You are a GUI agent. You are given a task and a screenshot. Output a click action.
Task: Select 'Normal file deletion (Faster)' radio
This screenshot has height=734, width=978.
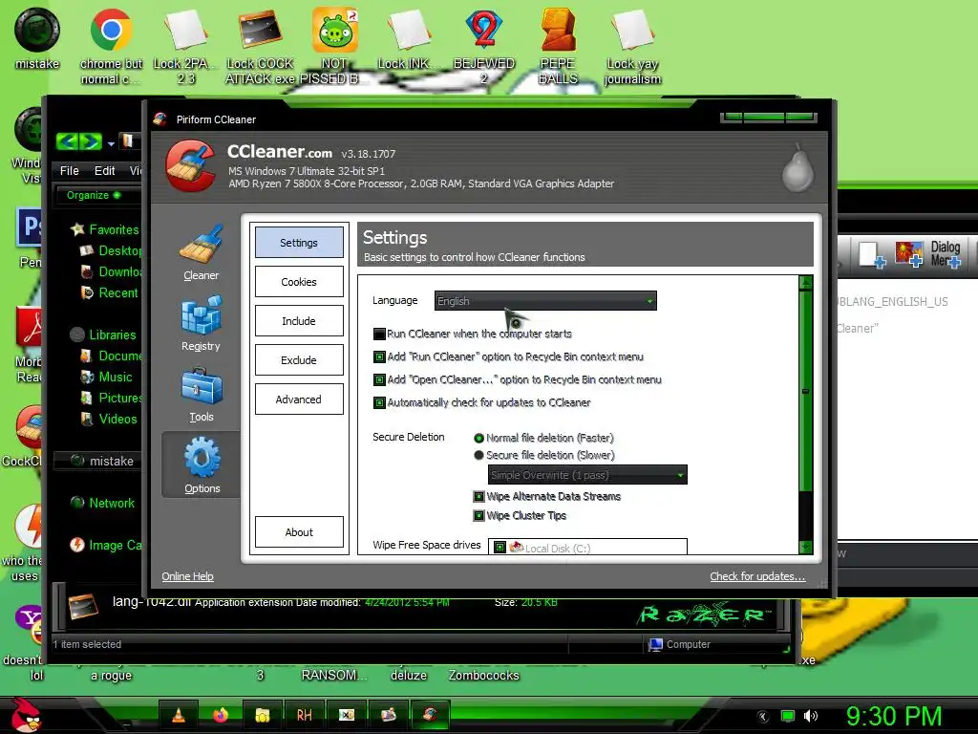tap(479, 438)
